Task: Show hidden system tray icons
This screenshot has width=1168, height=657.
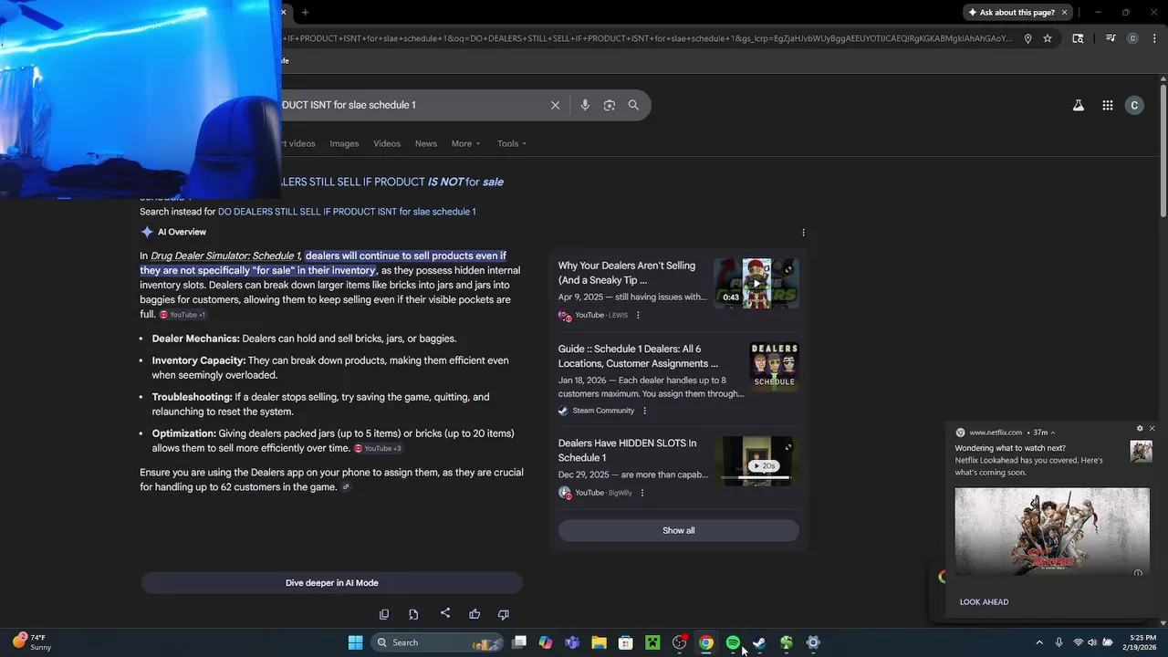Action: tap(1038, 643)
